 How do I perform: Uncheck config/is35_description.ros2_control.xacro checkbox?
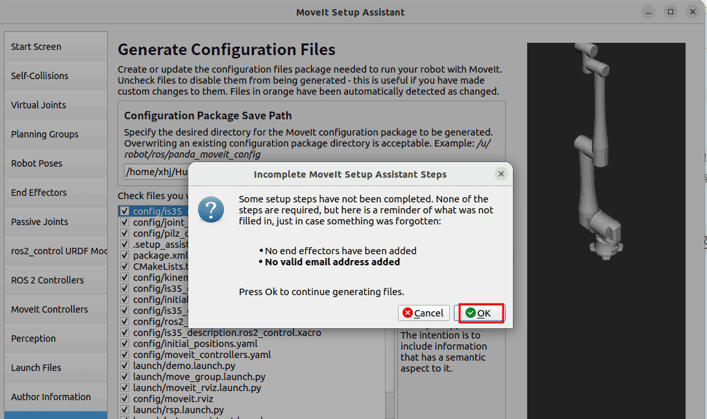[x=125, y=333]
